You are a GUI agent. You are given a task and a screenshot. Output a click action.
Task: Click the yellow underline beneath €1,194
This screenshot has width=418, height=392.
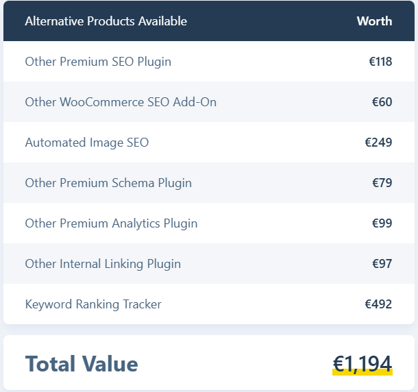(x=362, y=372)
